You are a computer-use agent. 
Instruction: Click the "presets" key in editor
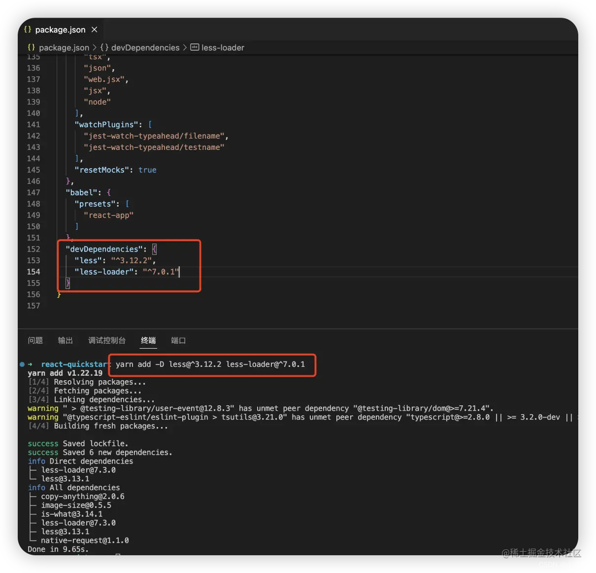click(95, 204)
